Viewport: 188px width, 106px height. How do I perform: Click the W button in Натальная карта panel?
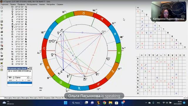(x=28, y=68)
